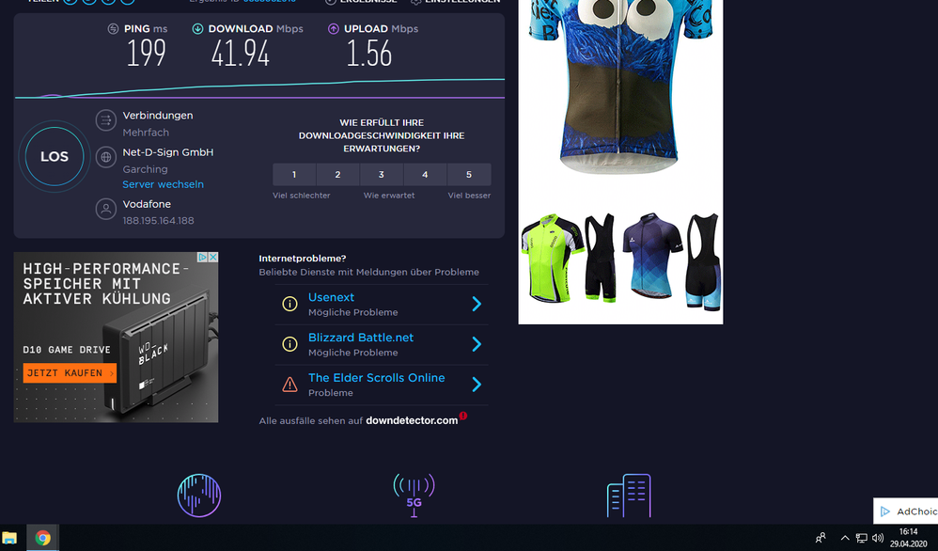Click the Viel besser rating label
The width and height of the screenshot is (938, 551).
click(469, 196)
